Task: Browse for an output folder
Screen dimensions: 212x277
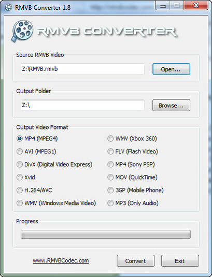Action: [171, 105]
